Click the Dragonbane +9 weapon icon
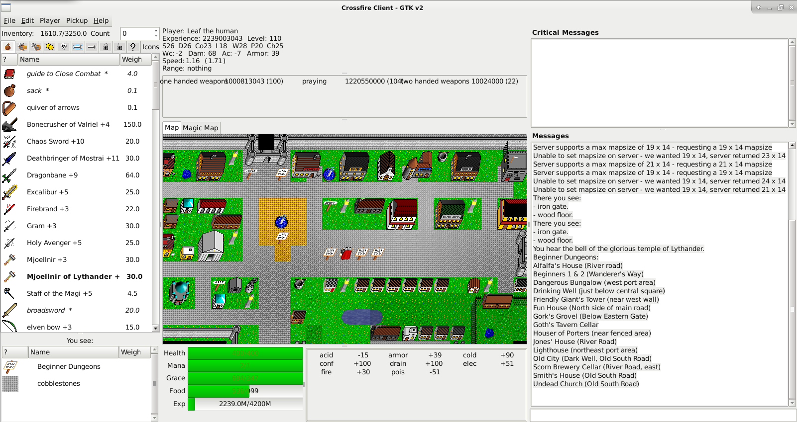797x422 pixels. coord(9,175)
